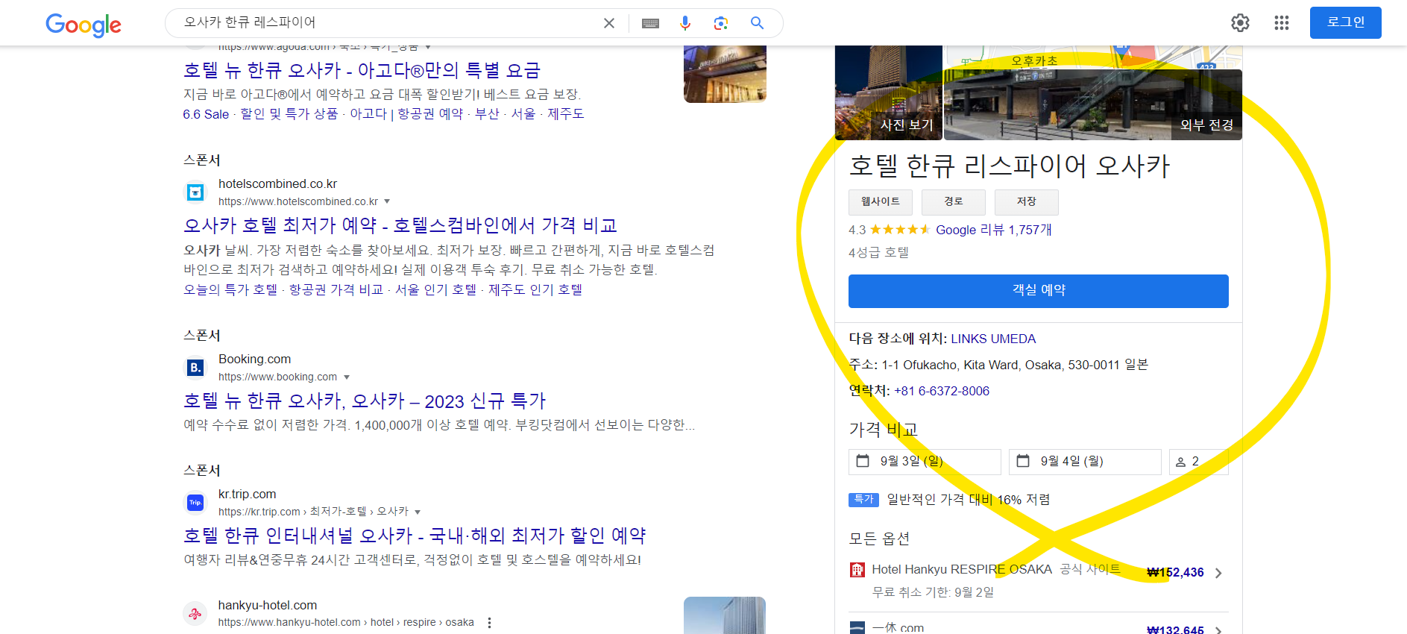Open three-dot menu for hankyu-hotel.com result
The image size is (1407, 634).
pos(489,622)
